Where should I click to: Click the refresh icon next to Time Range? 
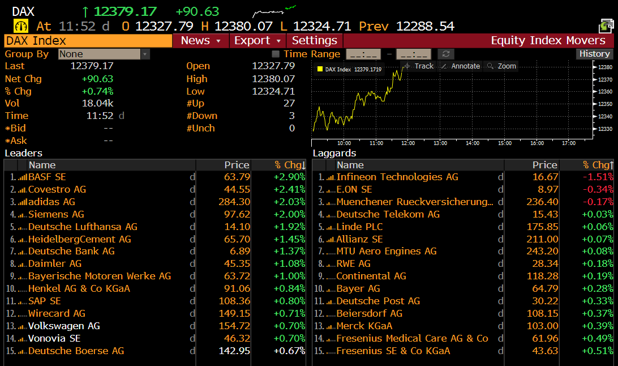coord(446,54)
